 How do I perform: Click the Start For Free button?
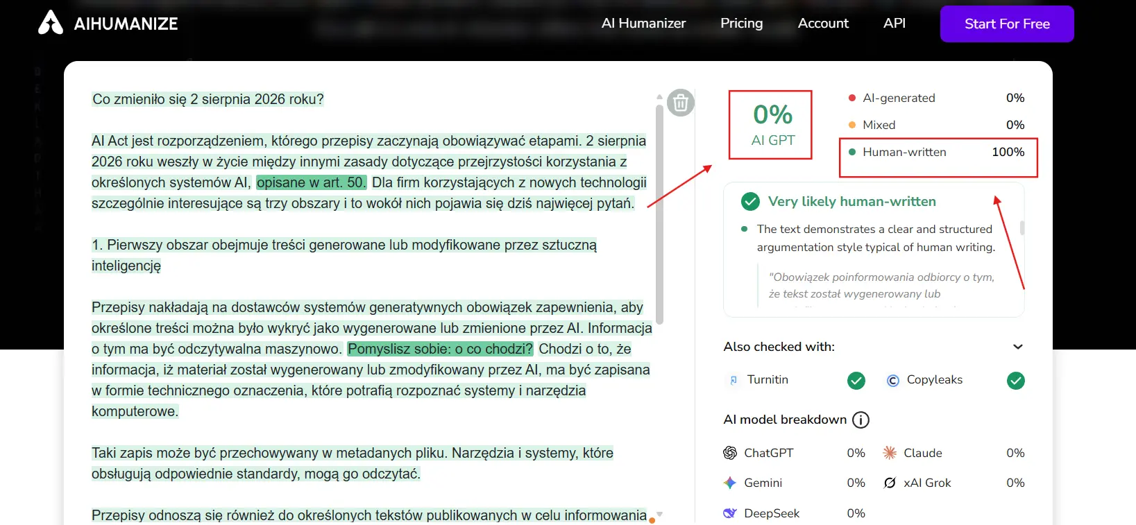[x=1007, y=24]
